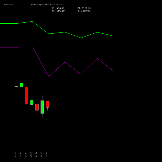
Task: Click the open price value O: 1600.10
Action: click(58, 11)
